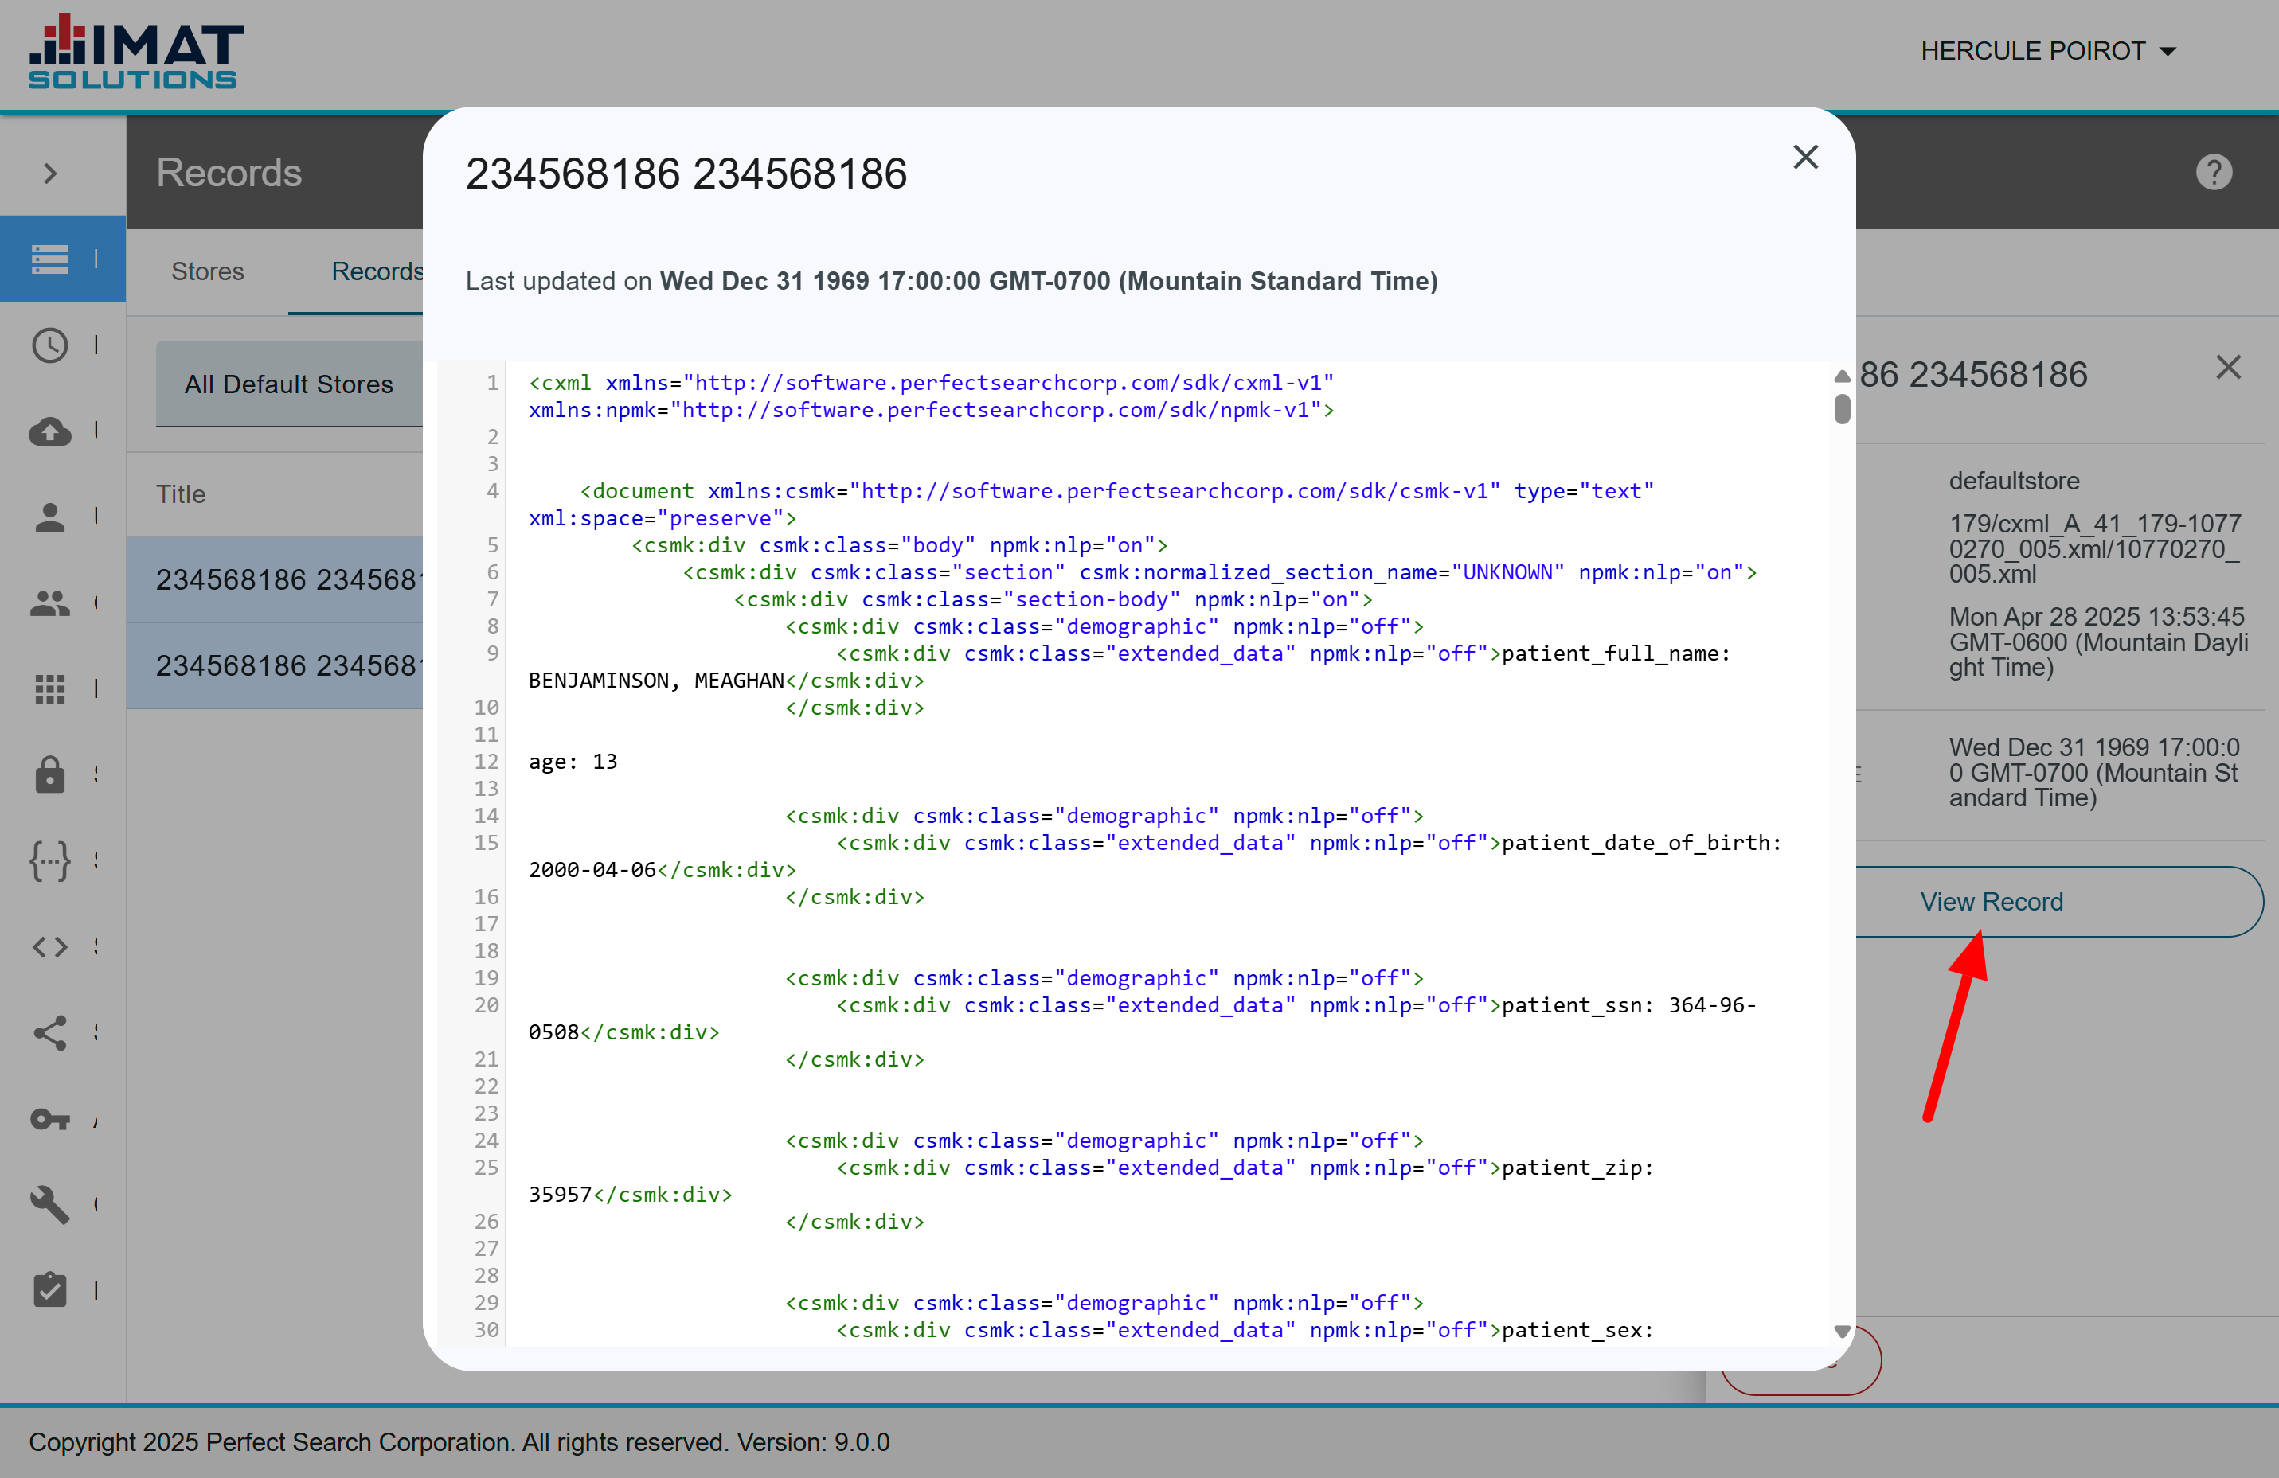The height and width of the screenshot is (1478, 2279).
Task: Click the patient_sex line in XML
Action: (x=1245, y=1331)
